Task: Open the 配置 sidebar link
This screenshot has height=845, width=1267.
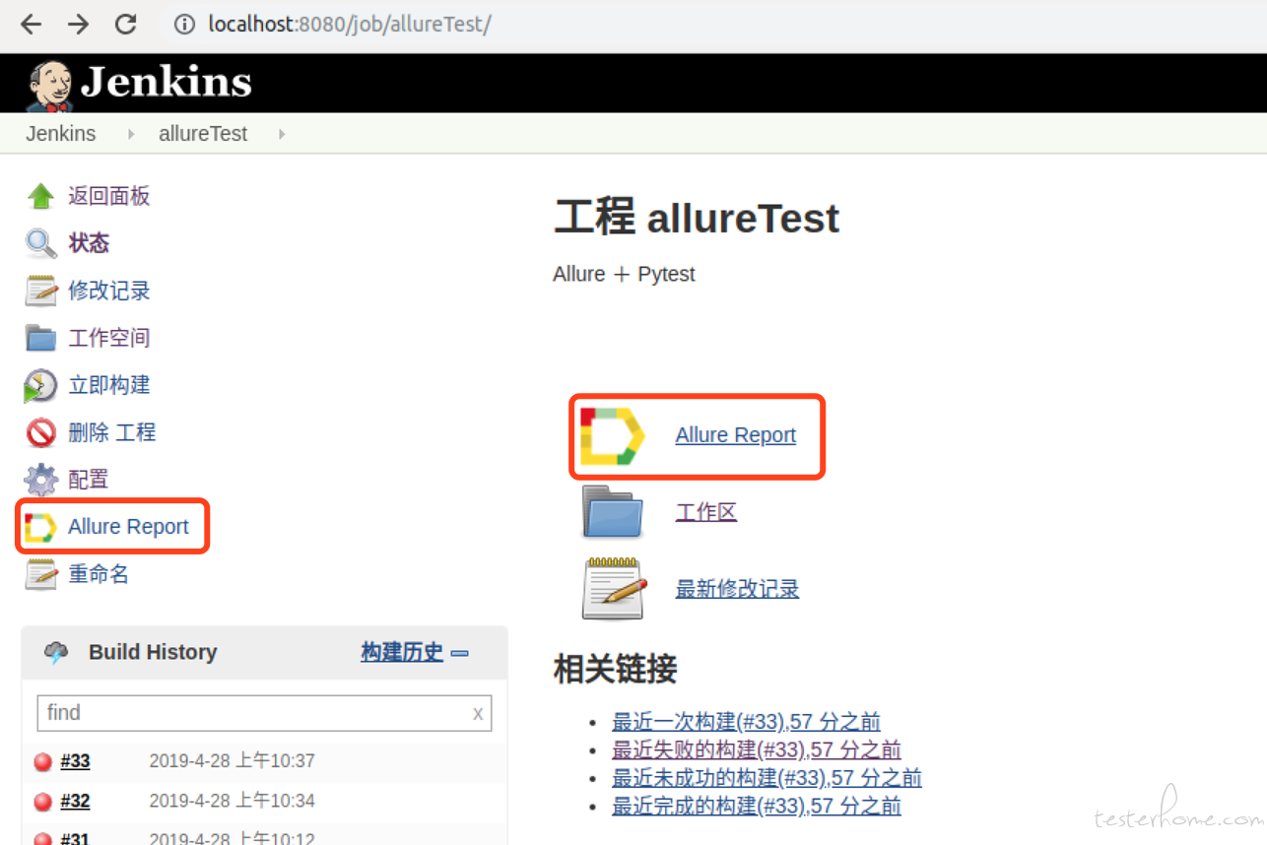Action: pyautogui.click(x=88, y=480)
